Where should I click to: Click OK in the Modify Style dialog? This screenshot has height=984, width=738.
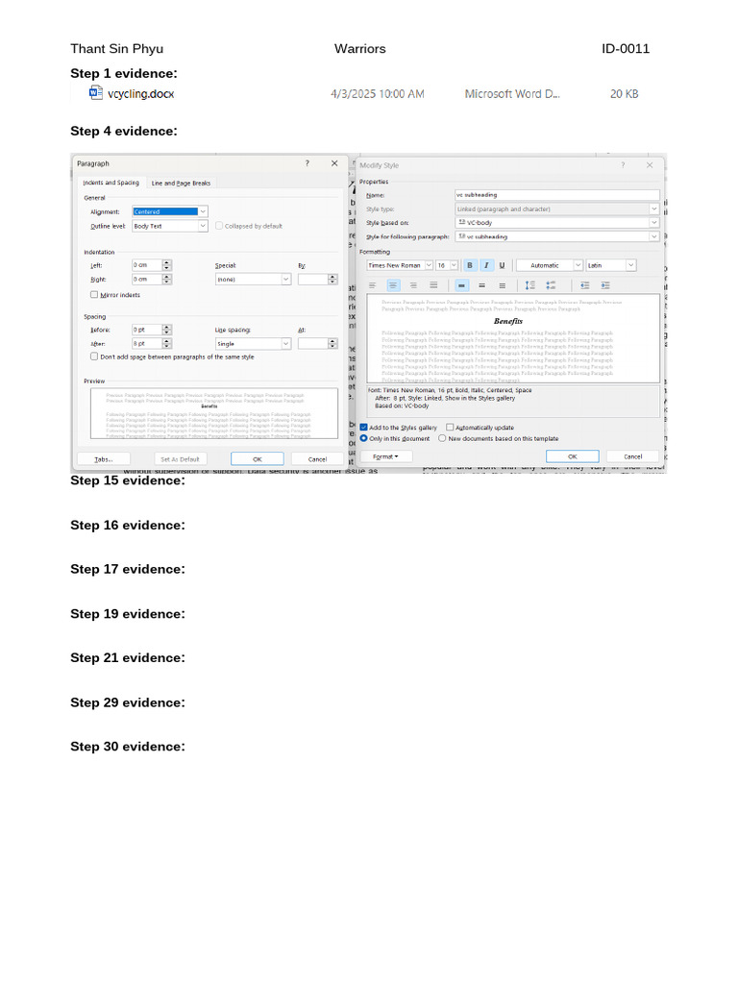tap(573, 456)
